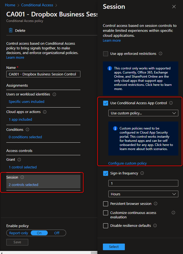Check the Persistent browser session box

106,204
